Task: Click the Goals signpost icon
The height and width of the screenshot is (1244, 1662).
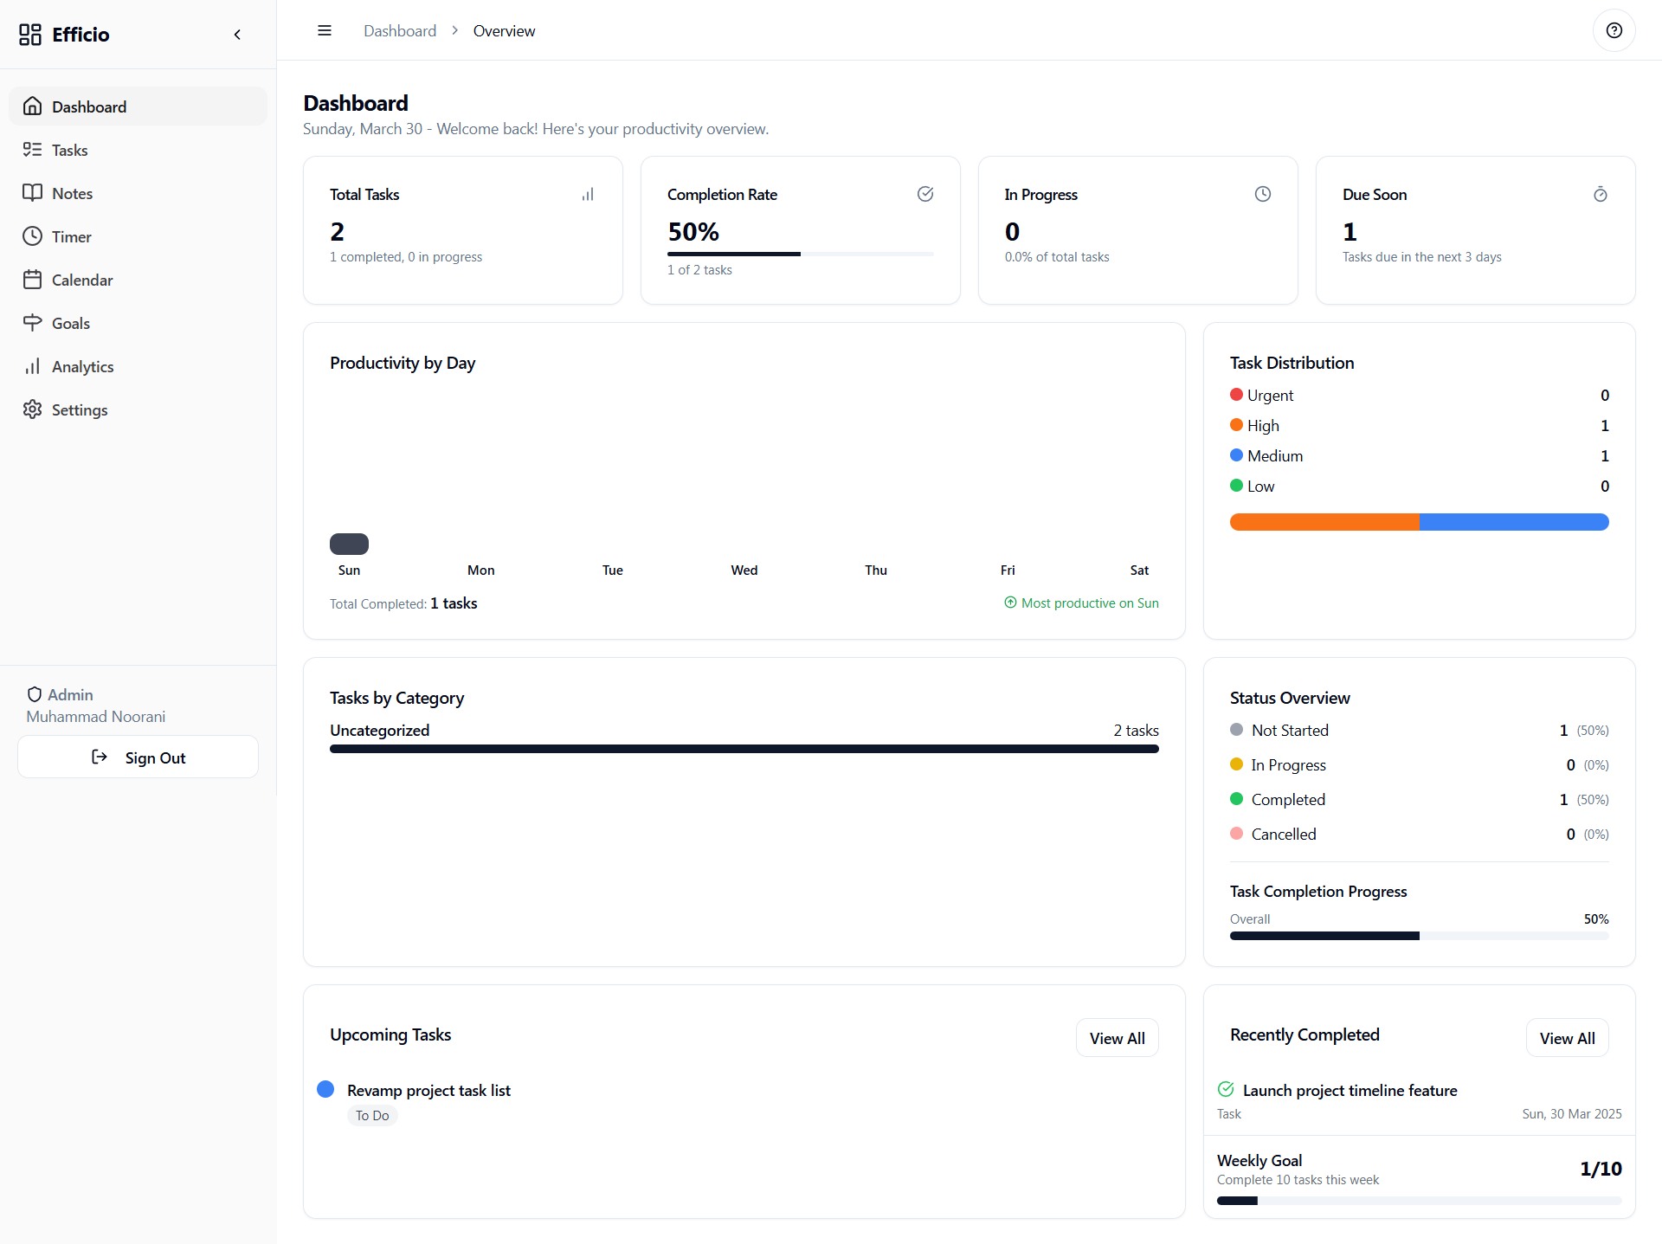Action: pos(32,322)
